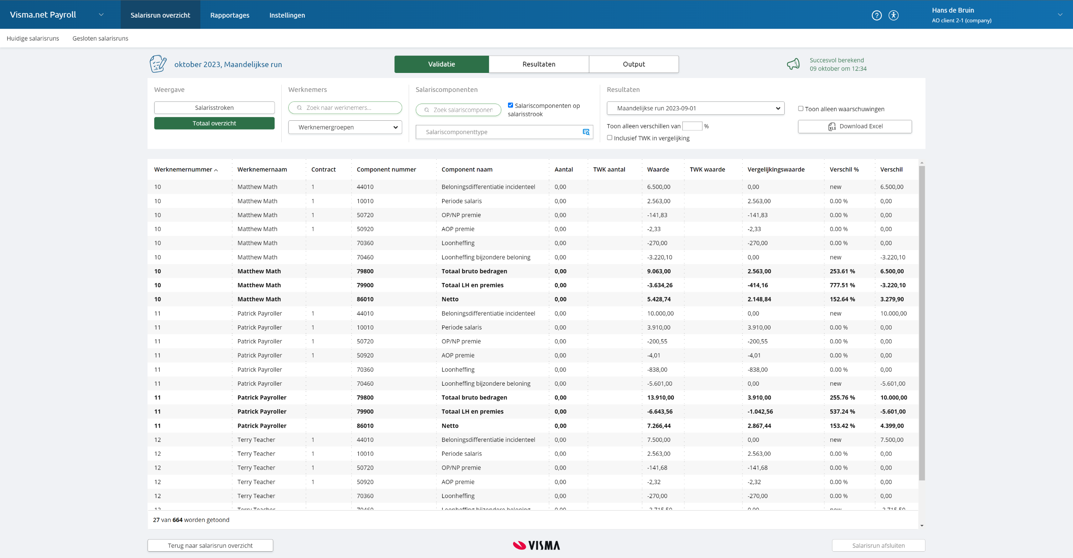The width and height of the screenshot is (1073, 558).
Task: Click the Visma logo at the bottom
Action: pos(536,545)
